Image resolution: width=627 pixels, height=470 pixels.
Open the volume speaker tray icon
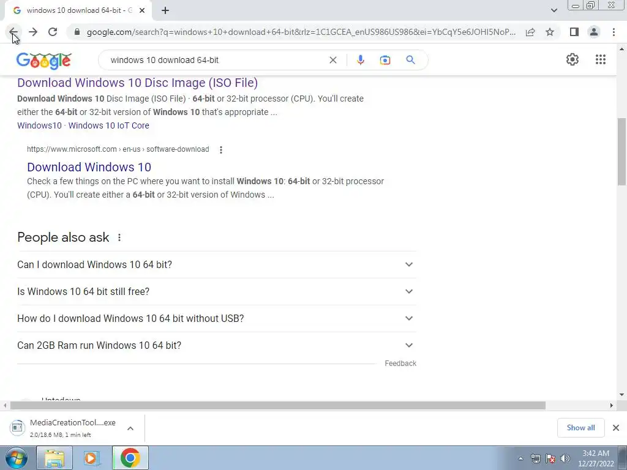(565, 458)
